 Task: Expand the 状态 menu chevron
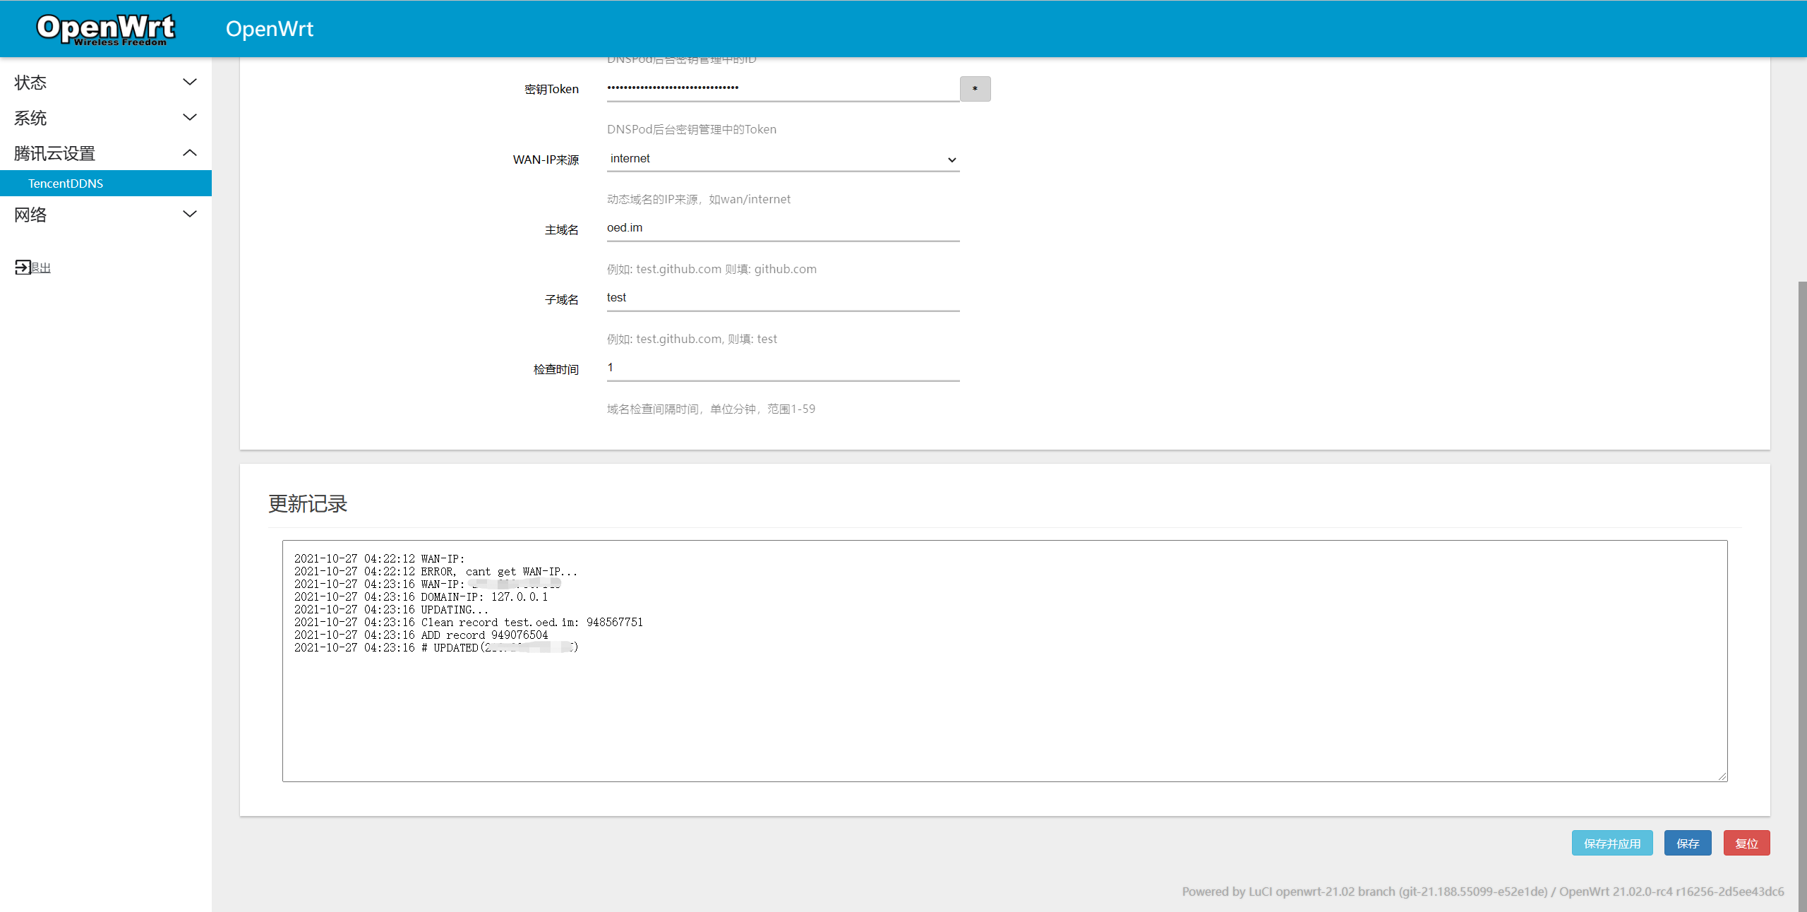pyautogui.click(x=190, y=82)
